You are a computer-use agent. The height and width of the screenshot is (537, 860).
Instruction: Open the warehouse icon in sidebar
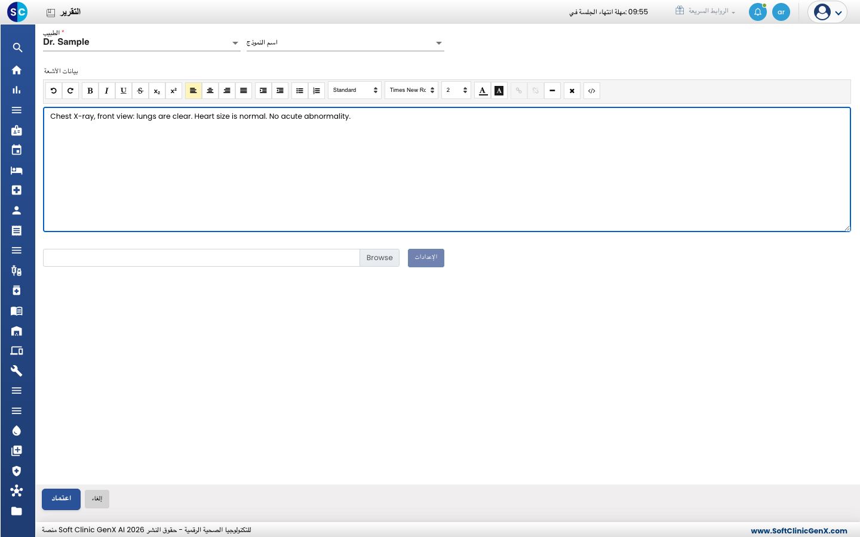(17, 331)
